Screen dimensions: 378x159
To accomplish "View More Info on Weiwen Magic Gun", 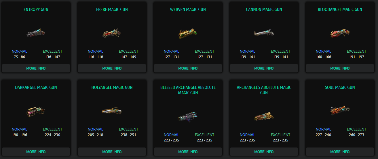I will coord(188,68).
